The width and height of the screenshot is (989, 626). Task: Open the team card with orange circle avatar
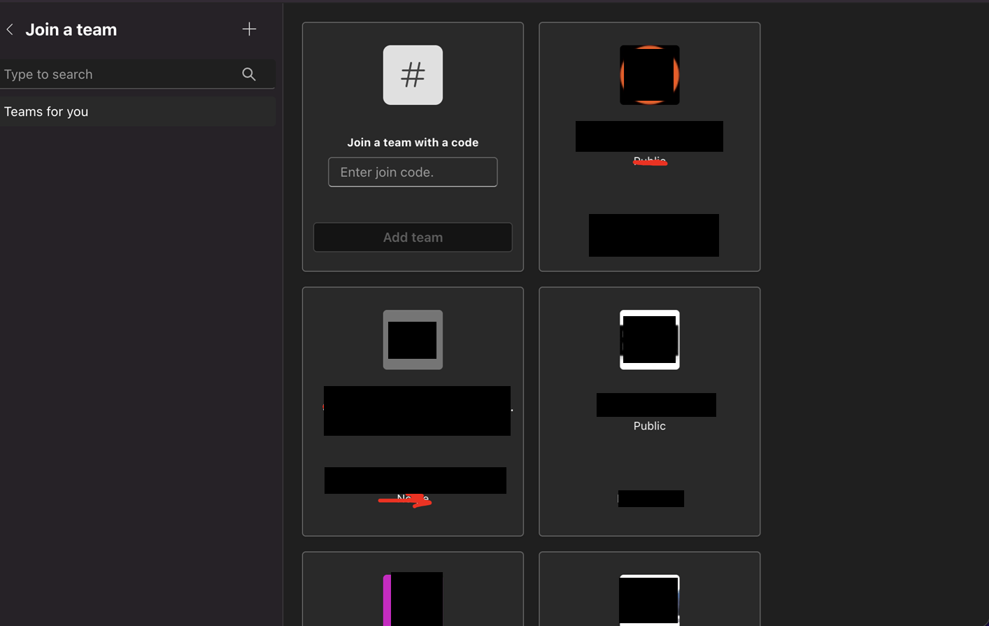point(649,147)
